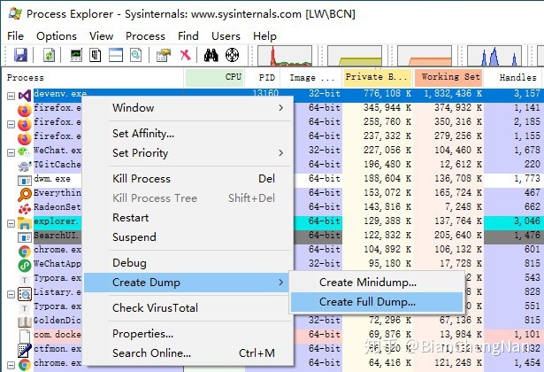Toggle the process tree view icon
This screenshot has height=372, width=544.
tap(95, 55)
